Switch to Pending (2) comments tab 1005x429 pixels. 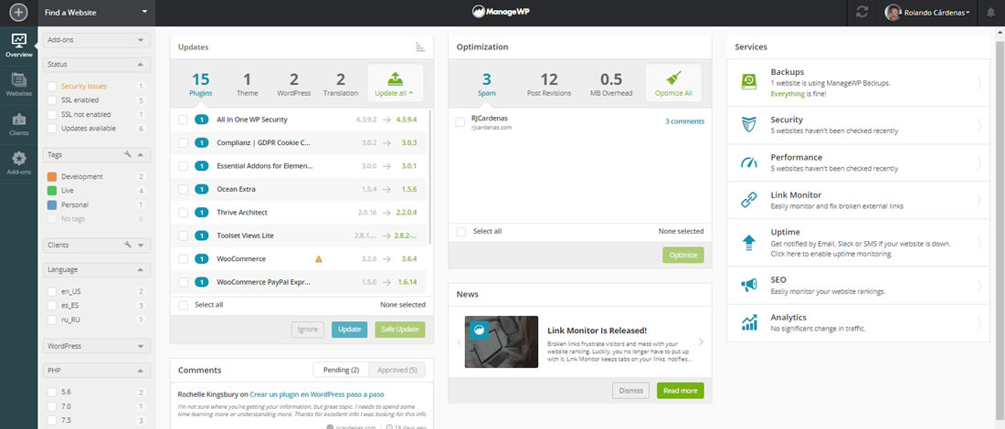pyautogui.click(x=341, y=370)
